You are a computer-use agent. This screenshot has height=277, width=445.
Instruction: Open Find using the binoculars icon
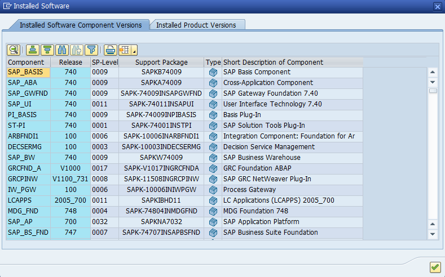pos(63,50)
